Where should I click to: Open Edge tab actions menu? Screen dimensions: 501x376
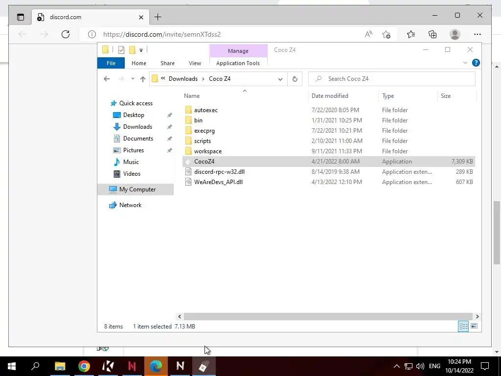(x=21, y=17)
